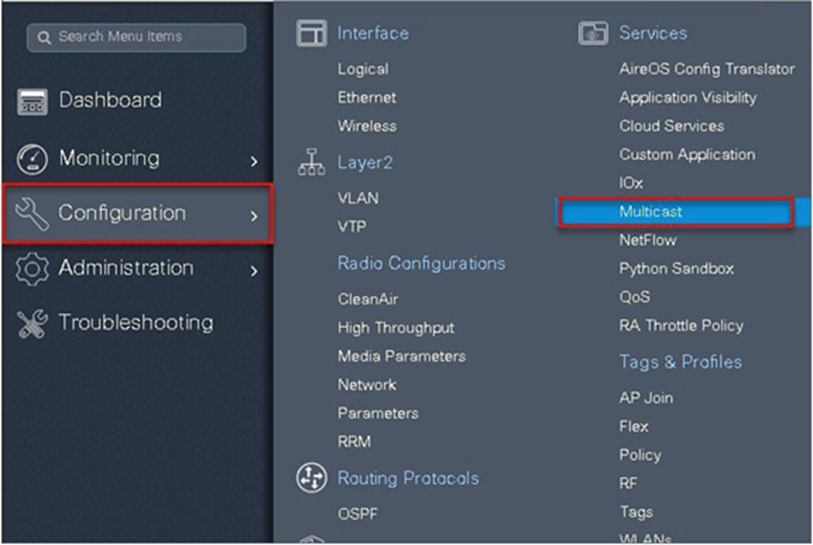Open the Multicast services page
813x545 pixels.
pyautogui.click(x=651, y=212)
